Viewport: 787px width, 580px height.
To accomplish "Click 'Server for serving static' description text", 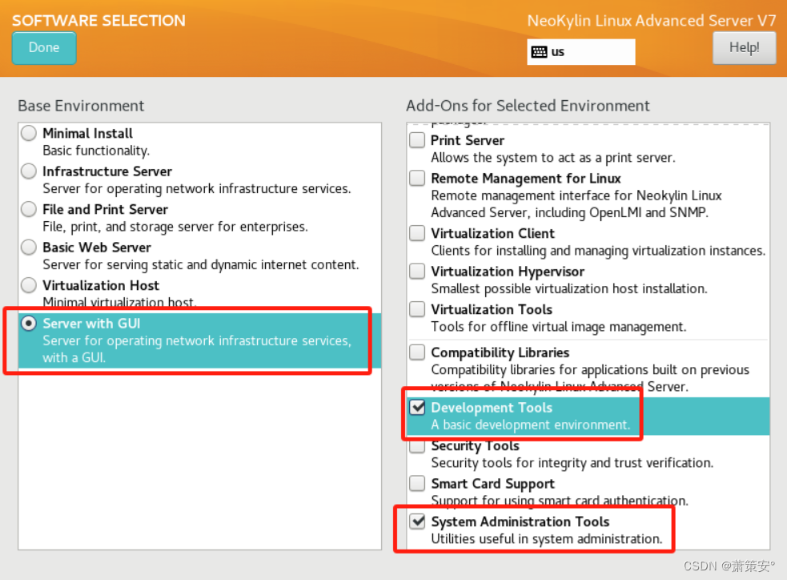I will 201,264.
